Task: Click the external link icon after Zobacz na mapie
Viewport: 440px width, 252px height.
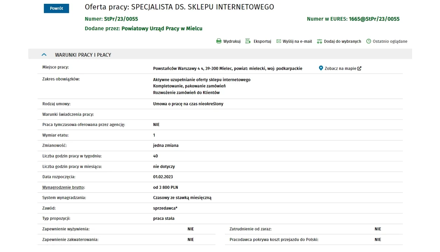Action: tap(359, 69)
